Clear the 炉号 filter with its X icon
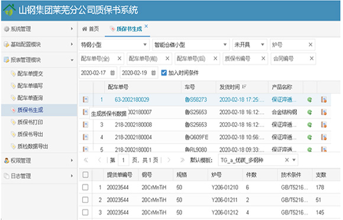The height and width of the screenshot is (220, 343). [310, 45]
